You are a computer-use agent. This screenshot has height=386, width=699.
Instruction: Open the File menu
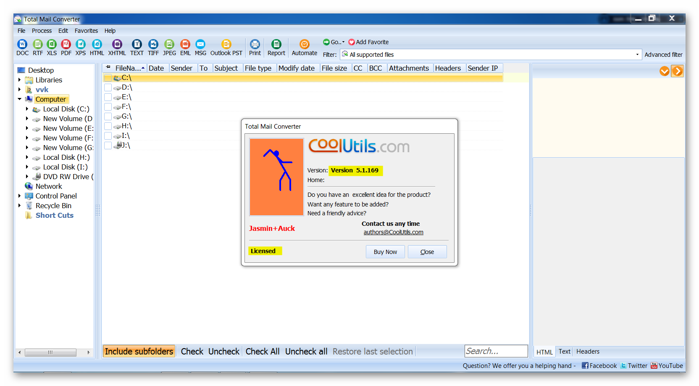pyautogui.click(x=21, y=31)
